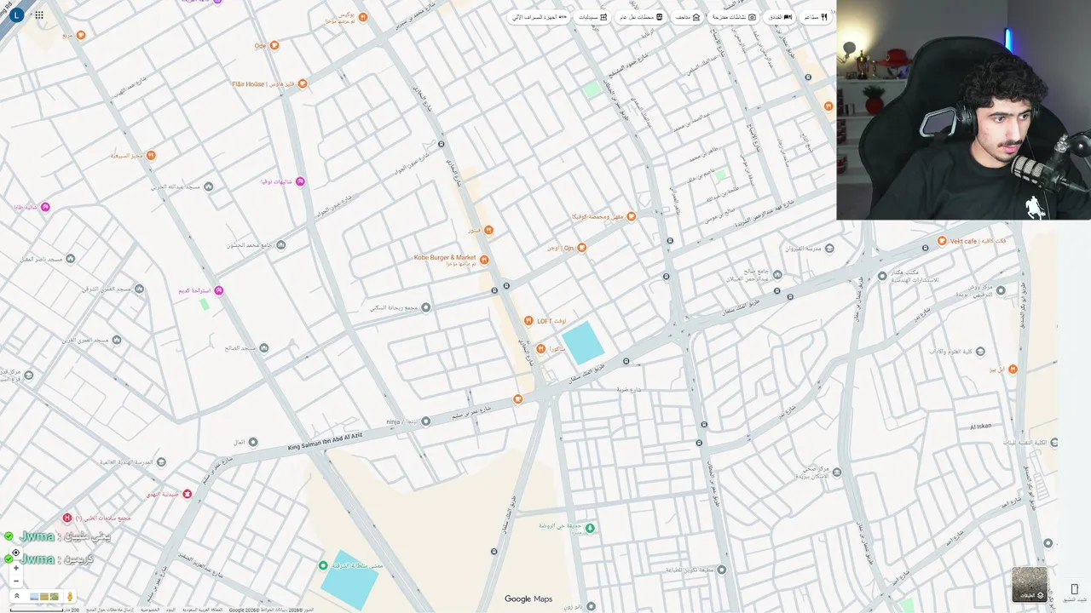Open the Layers satellite thumbnail
This screenshot has width=1091, height=613.
click(1029, 585)
